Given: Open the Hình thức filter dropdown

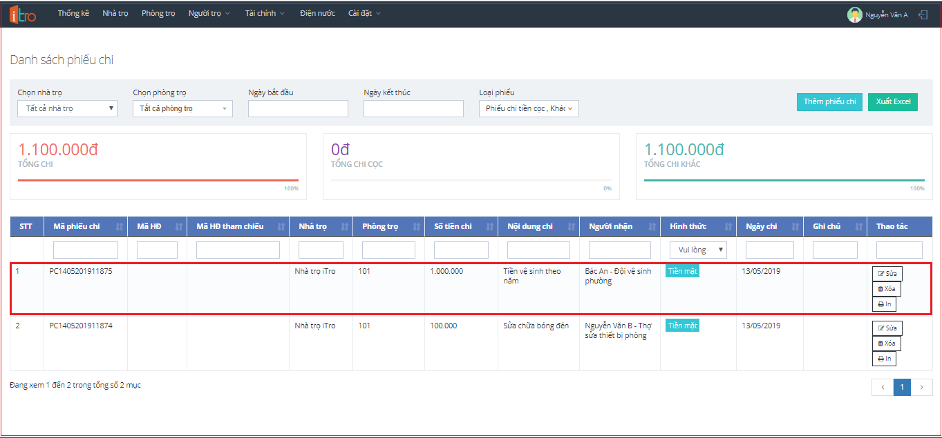Looking at the screenshot, I should pos(698,250).
